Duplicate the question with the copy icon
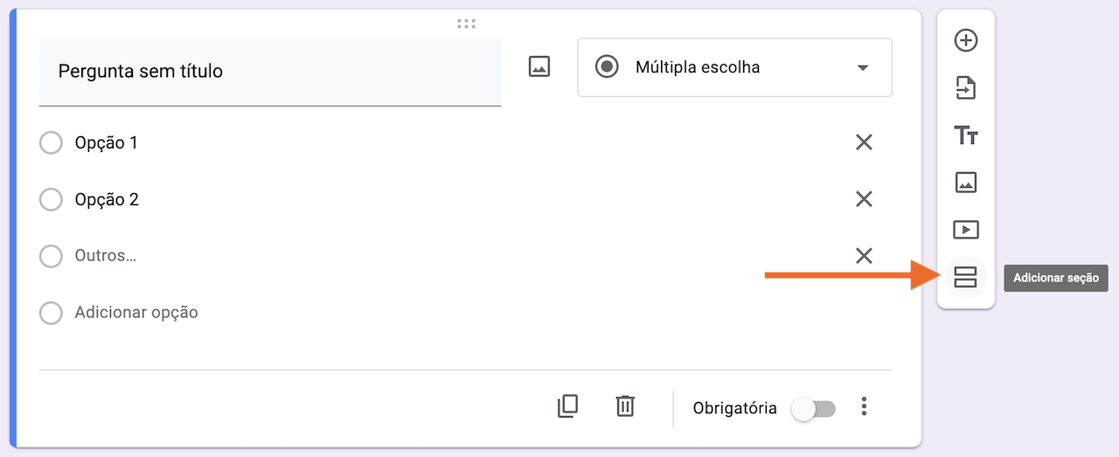Viewport: 1119px width, 457px height. pyautogui.click(x=567, y=406)
